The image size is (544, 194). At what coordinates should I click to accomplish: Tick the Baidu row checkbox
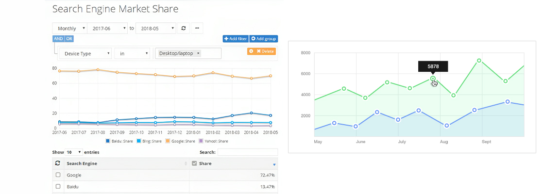(x=58, y=186)
